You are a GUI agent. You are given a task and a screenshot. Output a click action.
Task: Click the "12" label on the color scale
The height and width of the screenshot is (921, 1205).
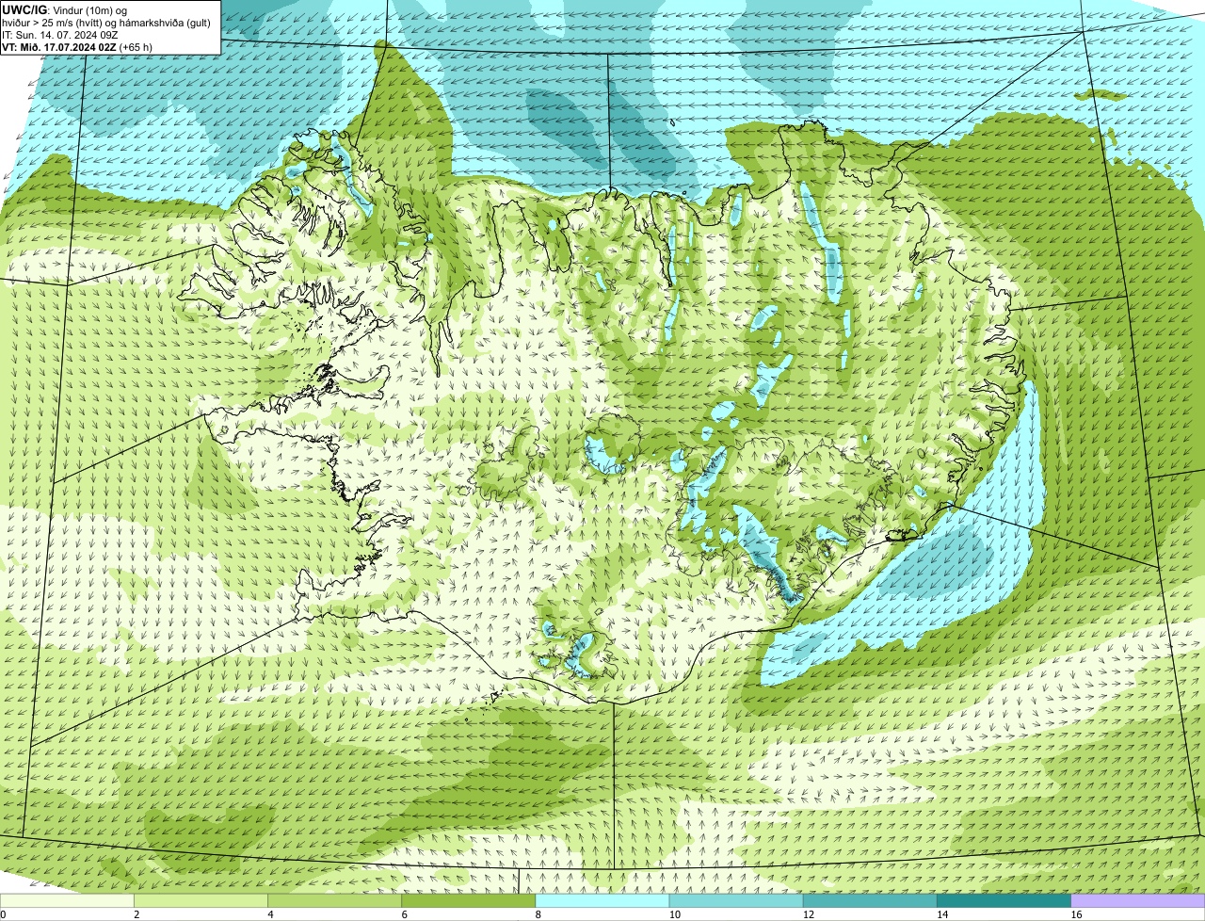[808, 914]
